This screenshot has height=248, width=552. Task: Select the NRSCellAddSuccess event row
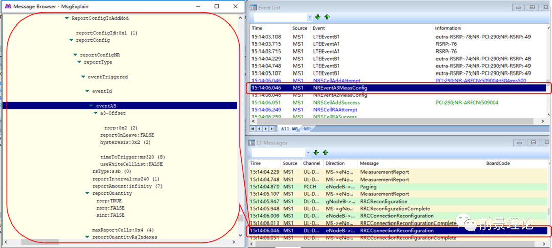coord(398,103)
